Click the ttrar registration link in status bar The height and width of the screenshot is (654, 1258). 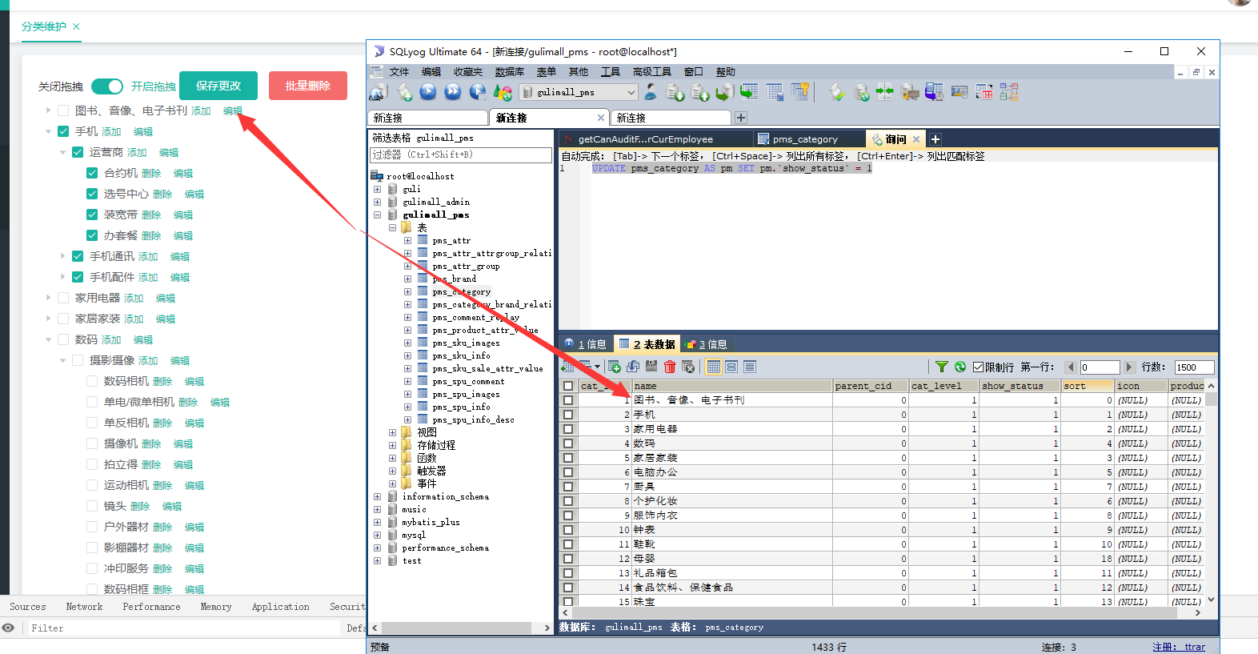1195,647
